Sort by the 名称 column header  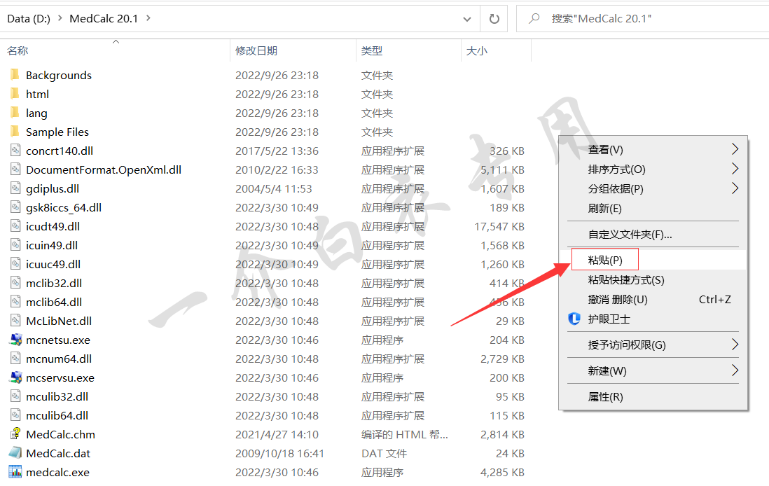pos(18,51)
